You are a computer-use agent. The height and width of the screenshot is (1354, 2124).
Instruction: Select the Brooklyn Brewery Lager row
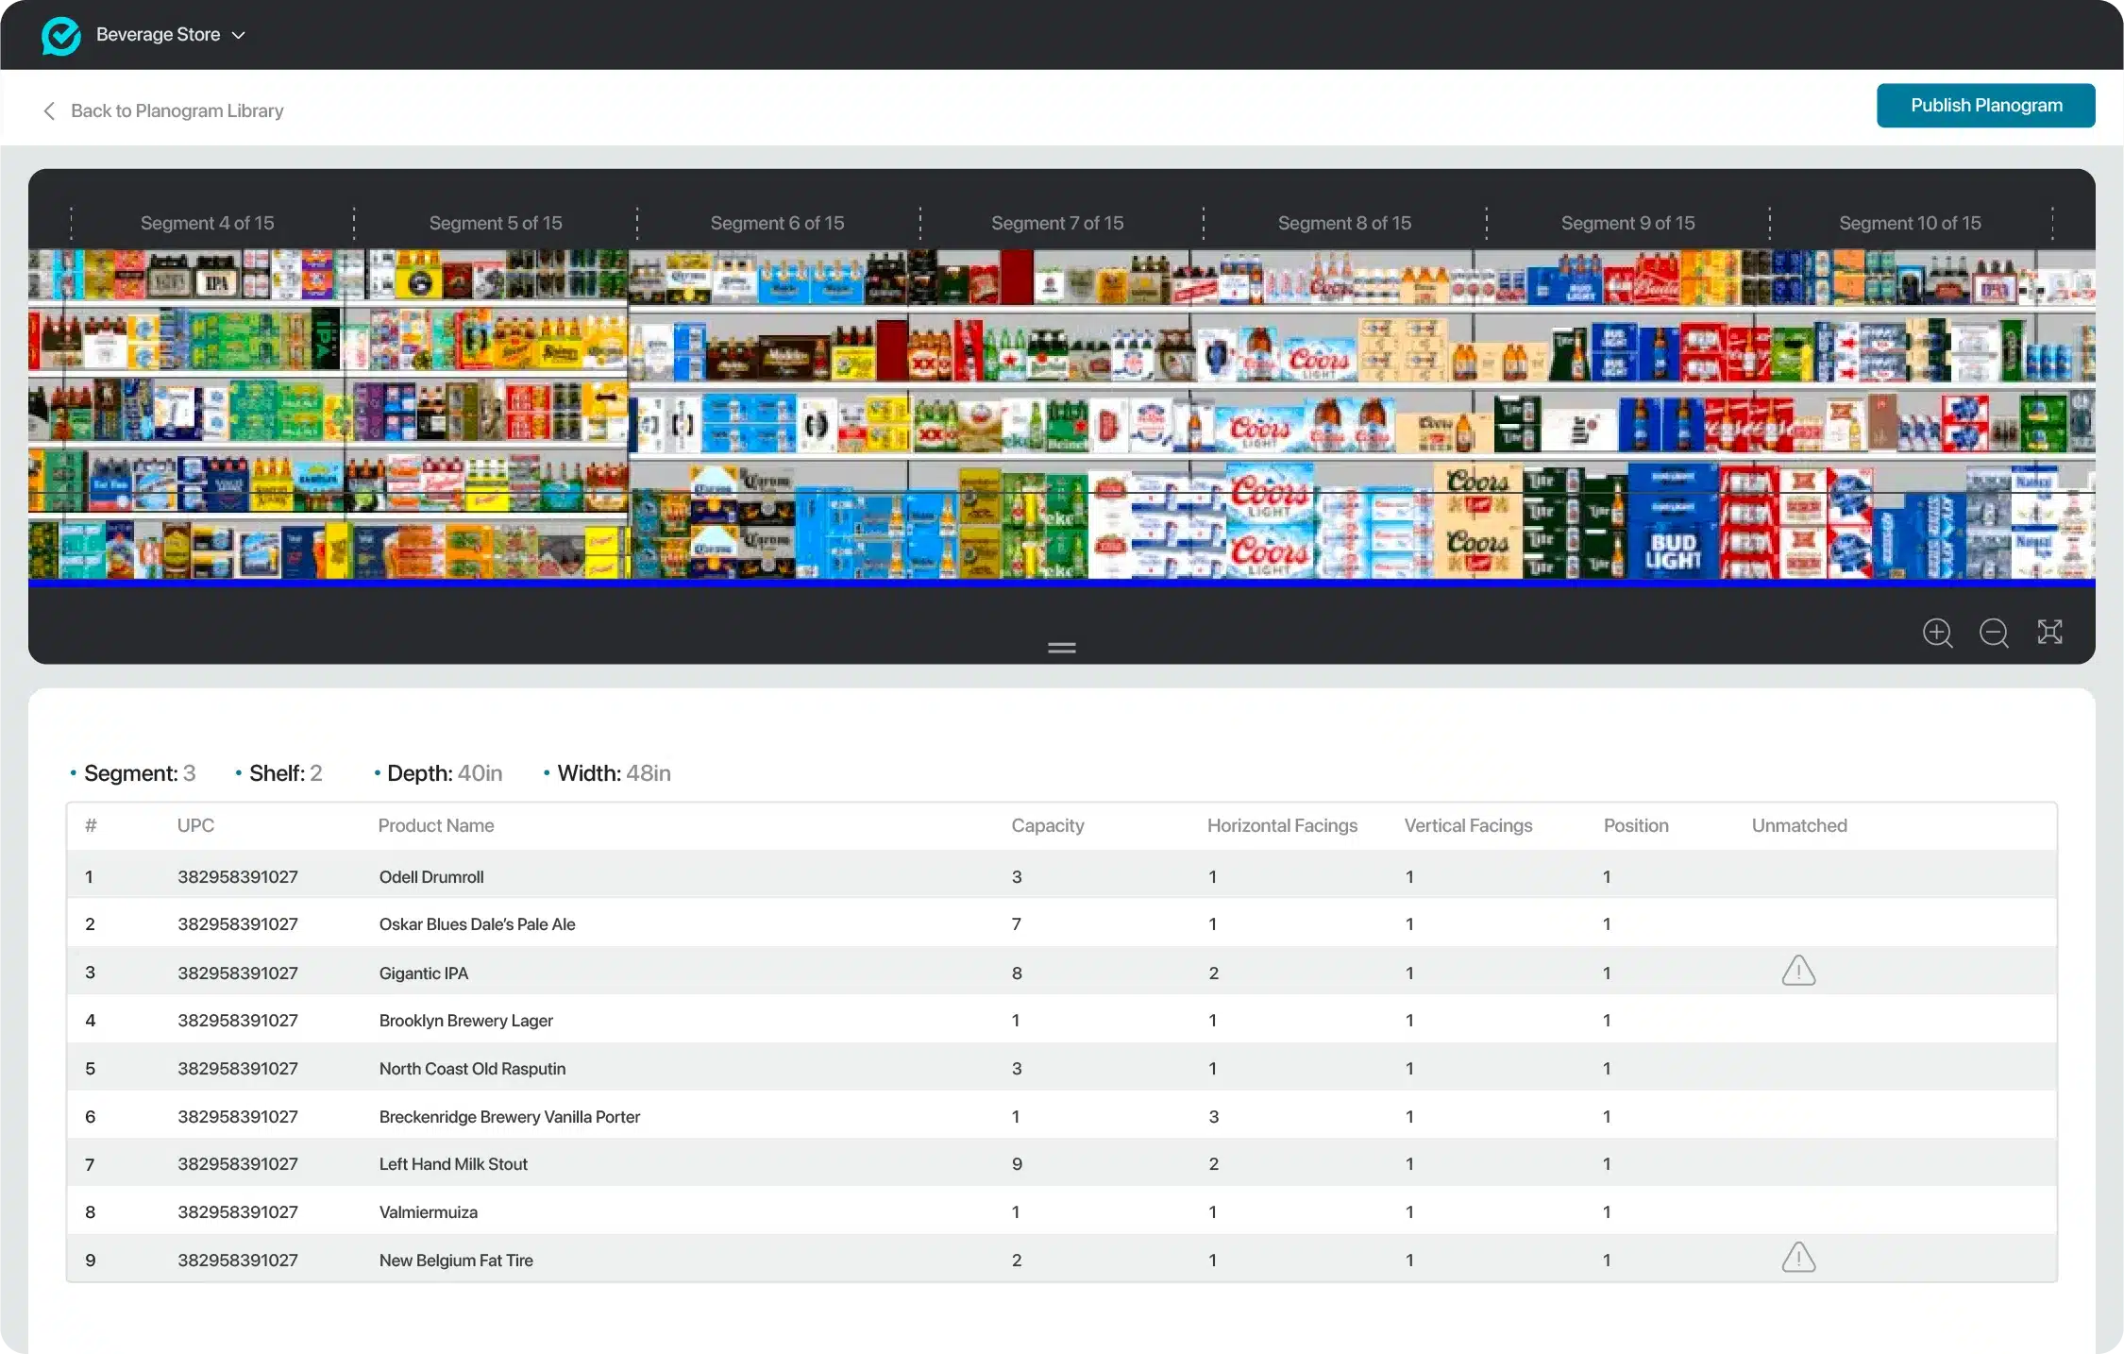click(1062, 1021)
